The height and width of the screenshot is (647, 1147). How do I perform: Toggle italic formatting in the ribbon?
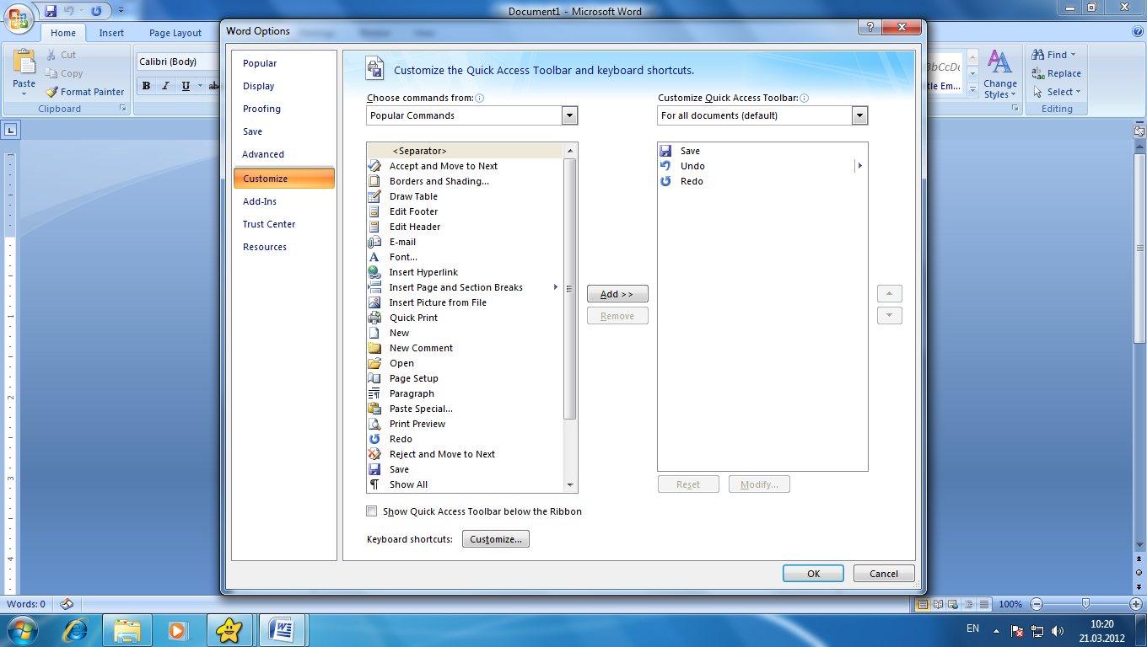click(x=164, y=85)
